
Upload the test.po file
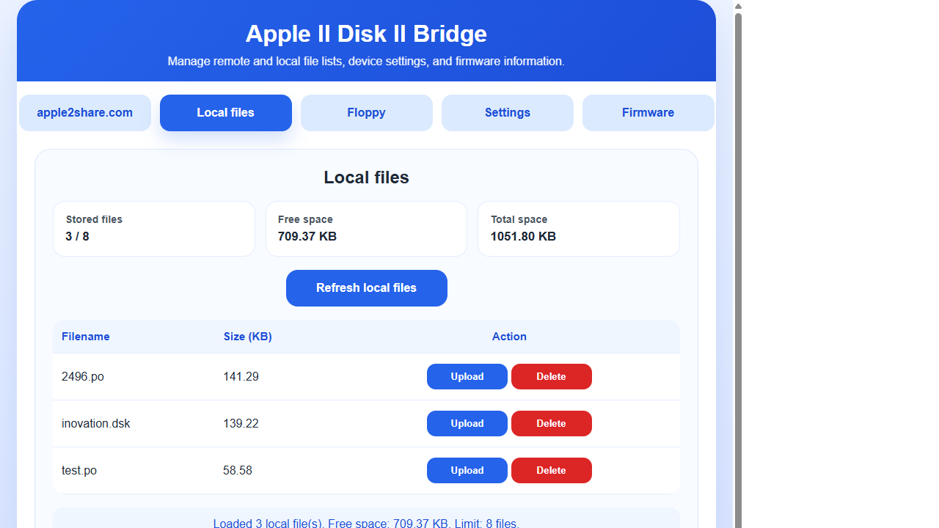[467, 471]
